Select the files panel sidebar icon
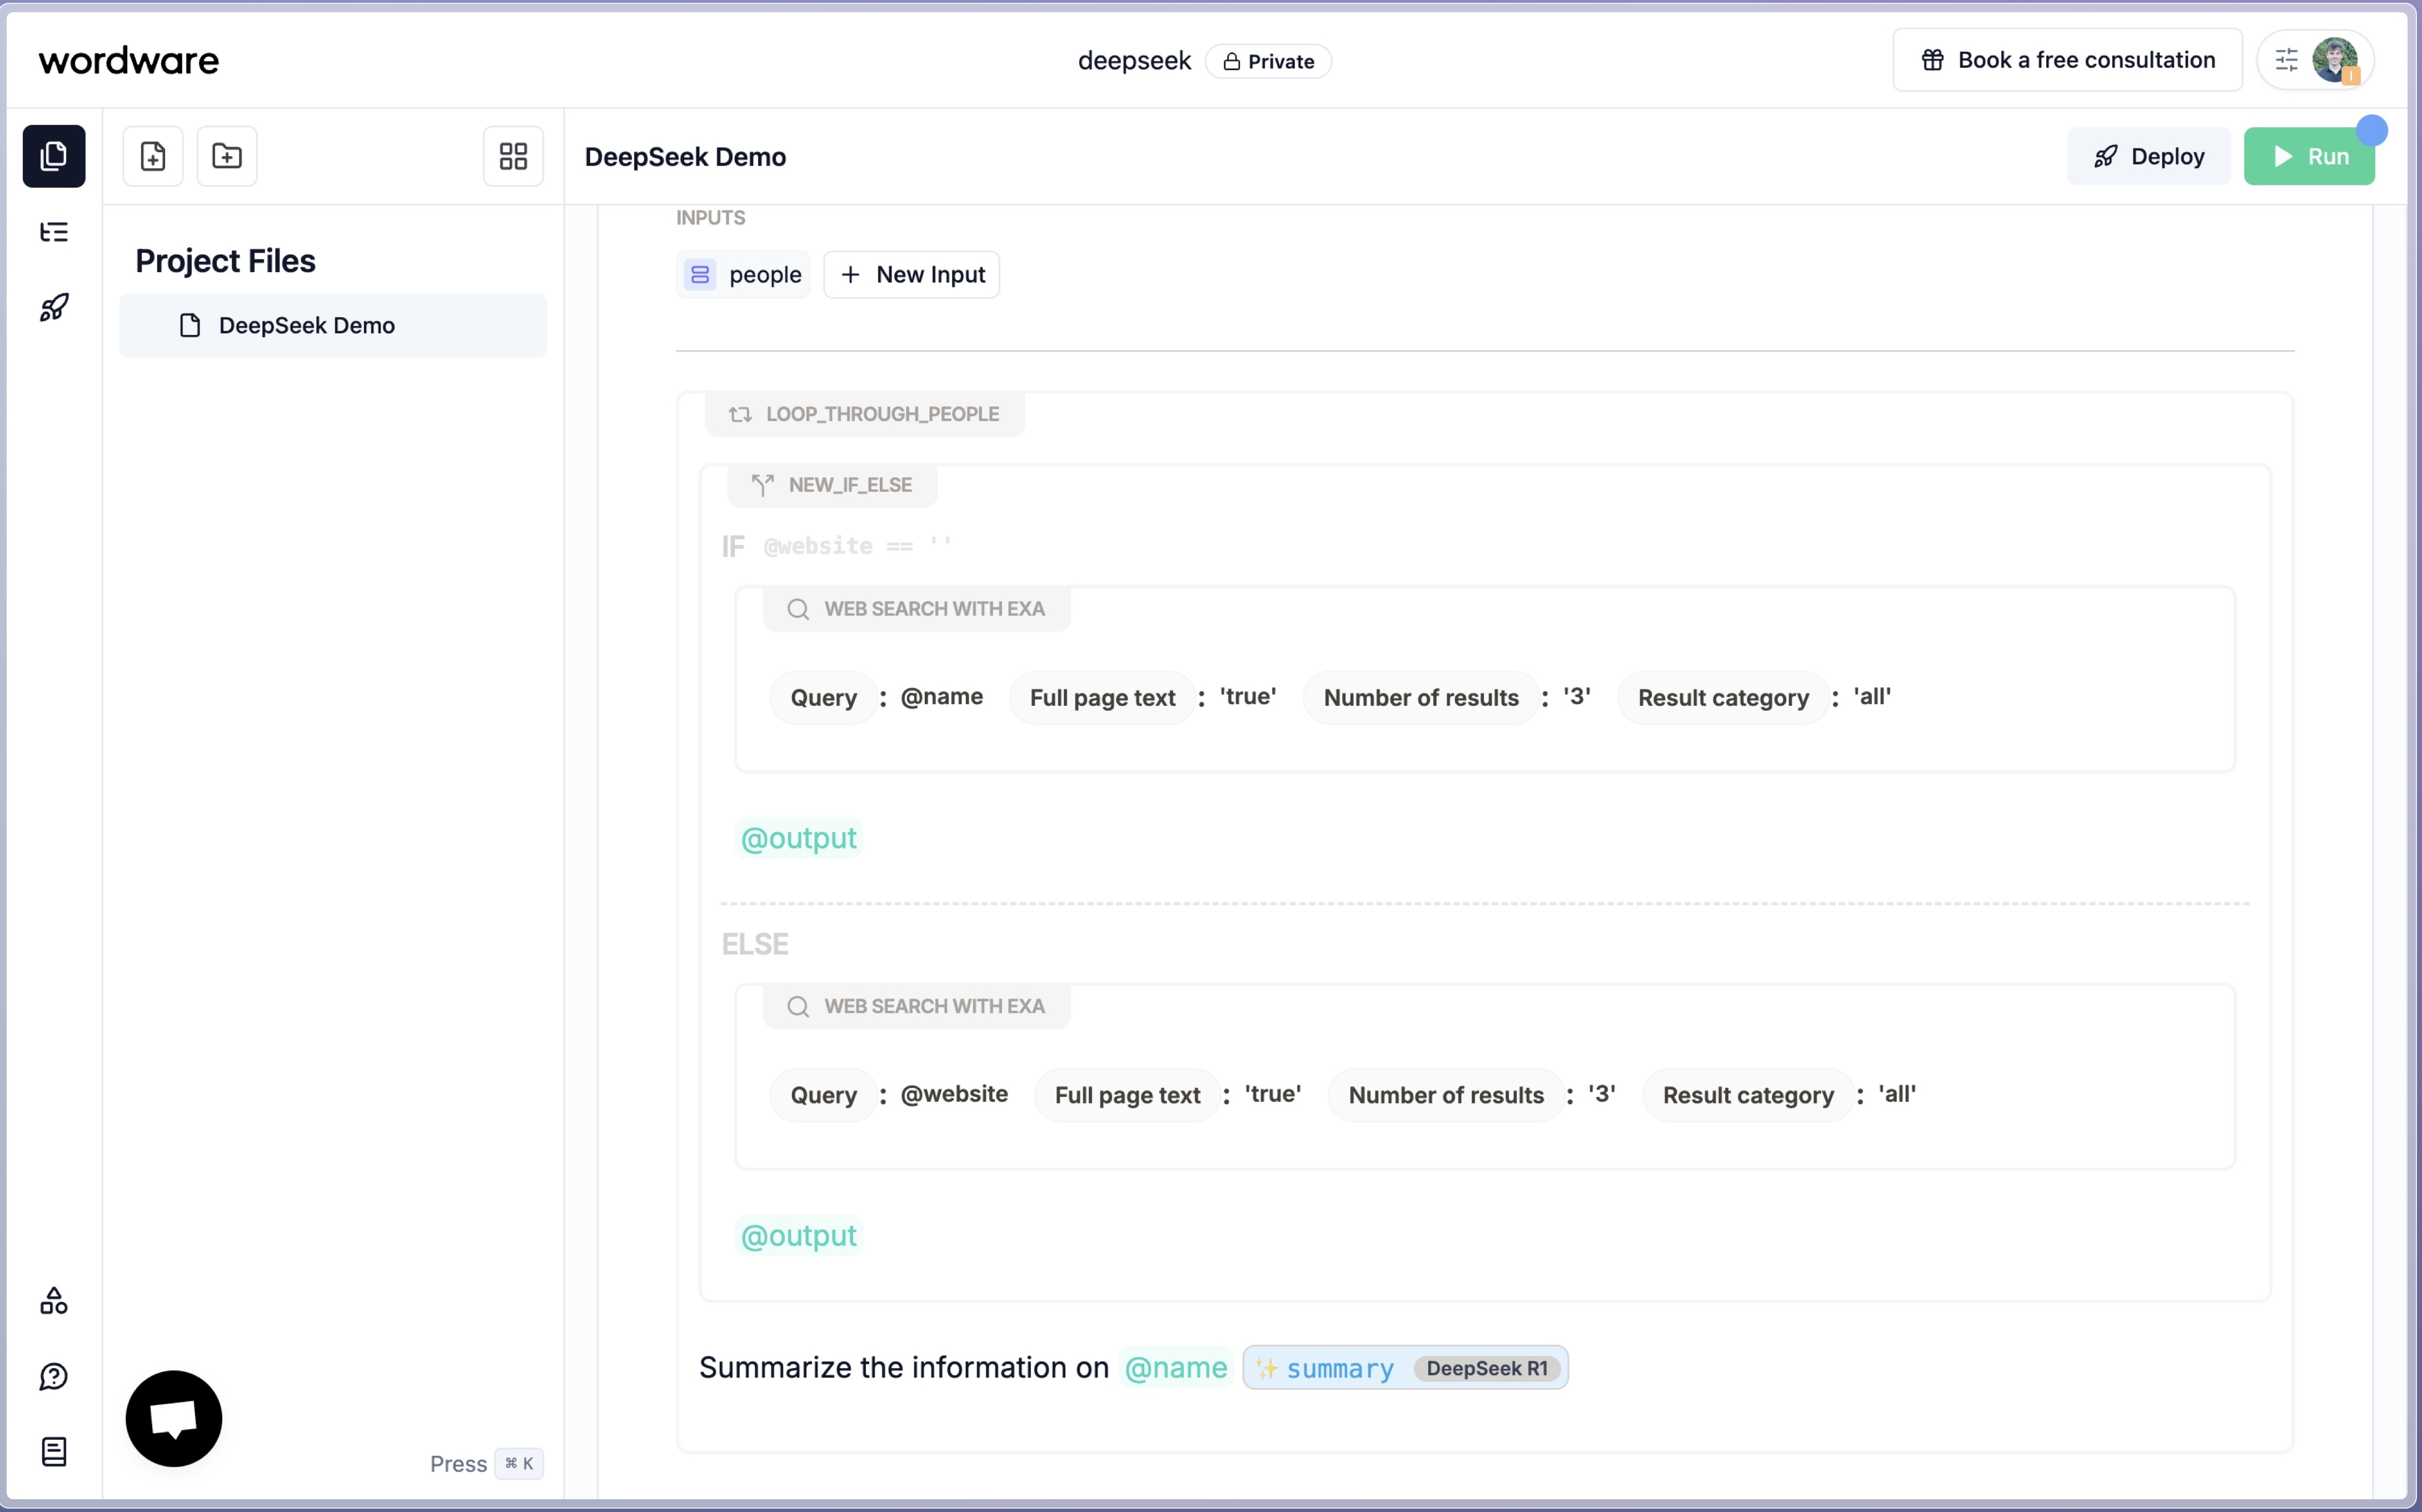The height and width of the screenshot is (1512, 2422). [54, 156]
